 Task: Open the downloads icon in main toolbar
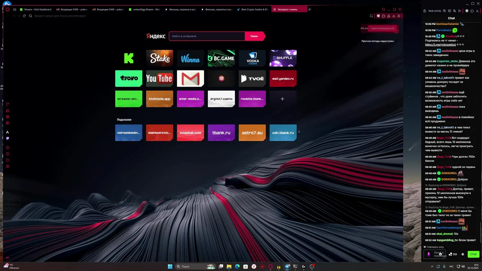394,16
